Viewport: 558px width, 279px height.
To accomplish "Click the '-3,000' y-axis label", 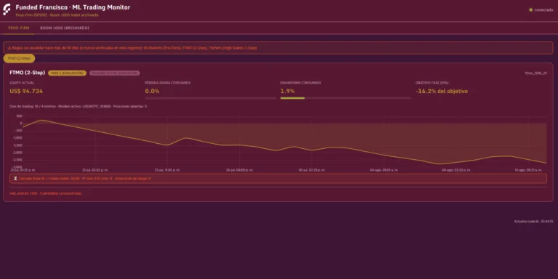I will [x=17, y=167].
